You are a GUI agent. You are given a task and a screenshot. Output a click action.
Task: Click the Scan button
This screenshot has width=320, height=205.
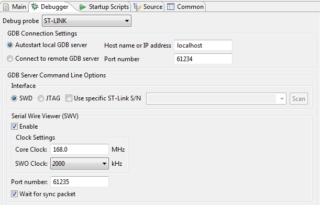(299, 99)
